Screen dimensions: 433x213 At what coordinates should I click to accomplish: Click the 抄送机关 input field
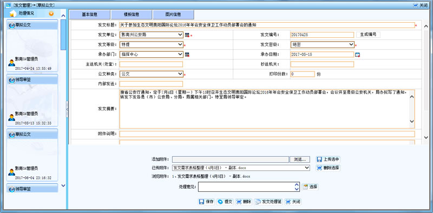pos(322,64)
